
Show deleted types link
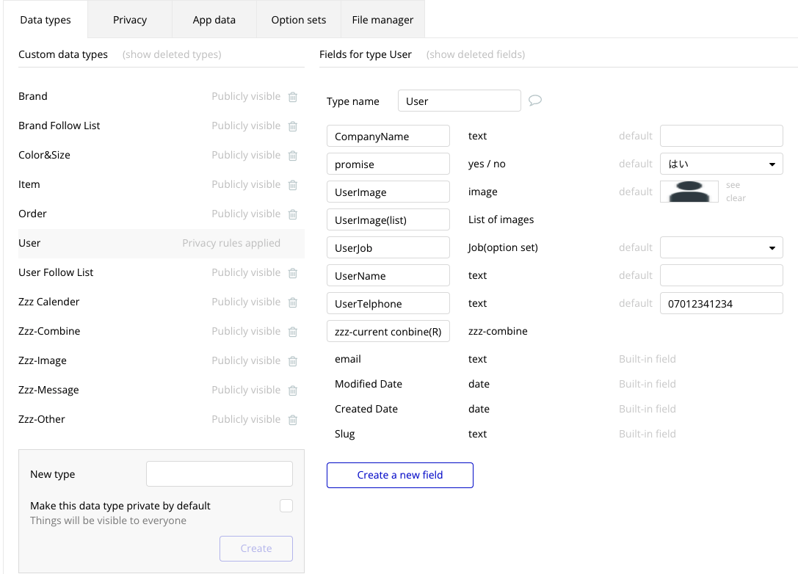(x=172, y=54)
